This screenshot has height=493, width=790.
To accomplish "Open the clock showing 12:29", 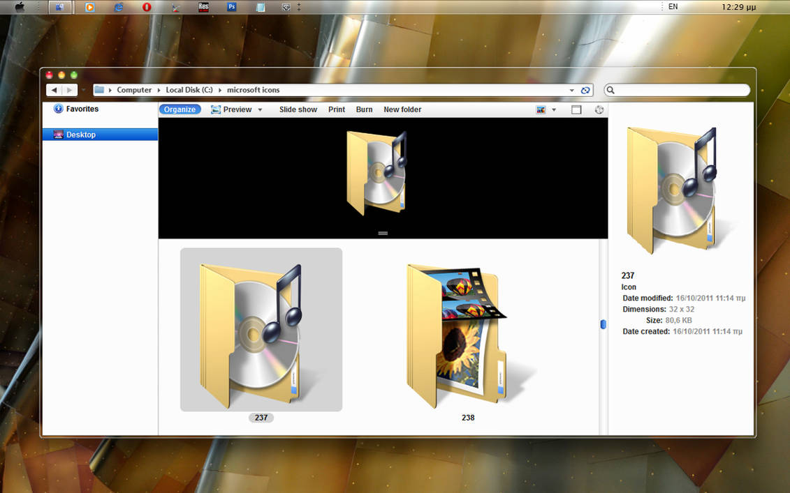I will click(738, 7).
